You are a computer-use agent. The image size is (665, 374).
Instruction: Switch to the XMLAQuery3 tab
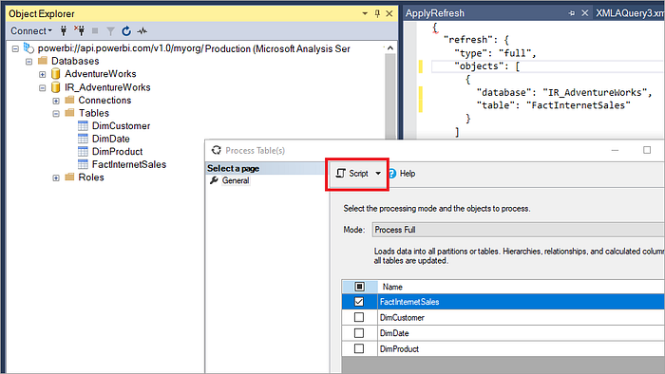pyautogui.click(x=629, y=13)
